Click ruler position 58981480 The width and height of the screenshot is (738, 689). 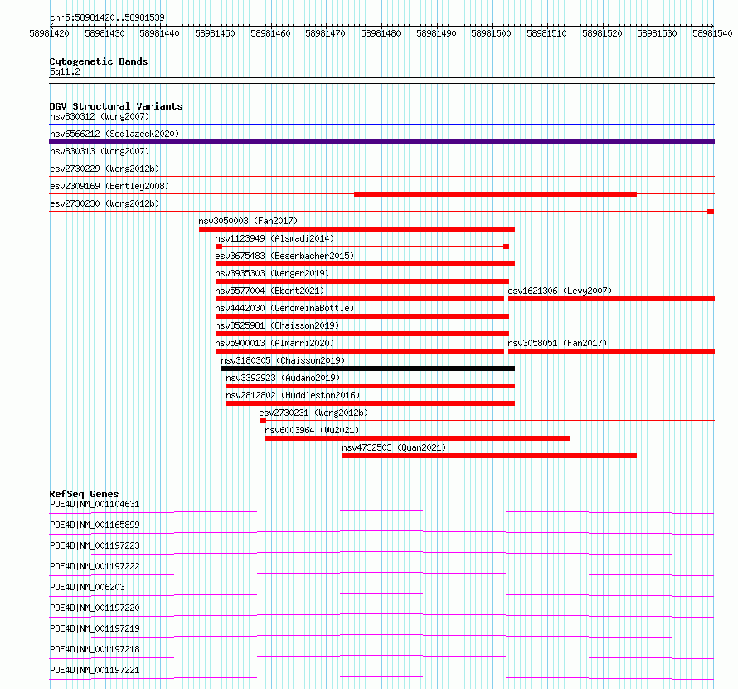(381, 33)
